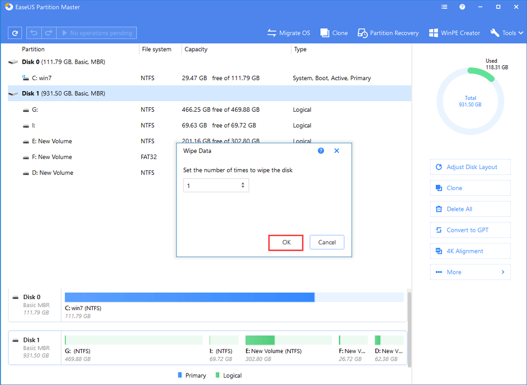The image size is (527, 385).
Task: Increase the wipe count using the stepper
Action: [243, 183]
